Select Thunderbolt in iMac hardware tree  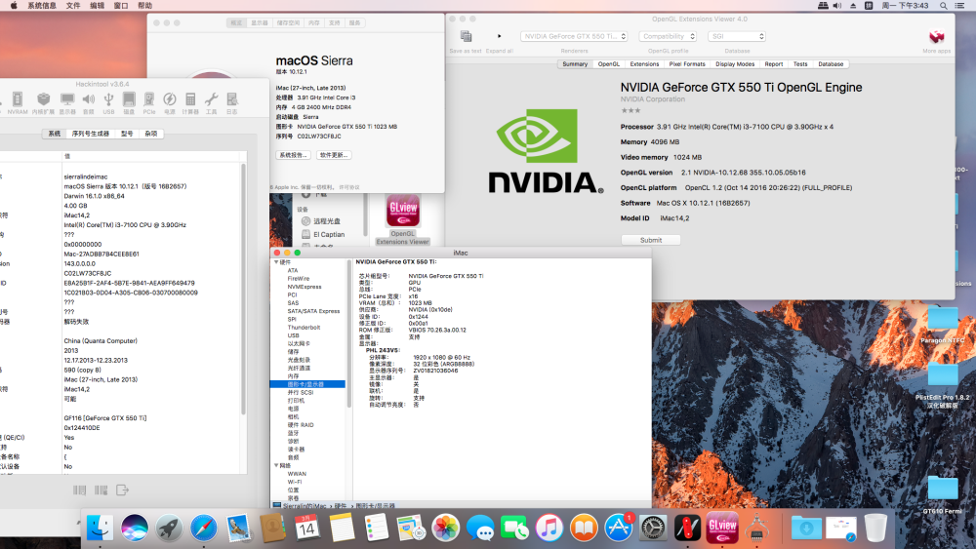[304, 327]
